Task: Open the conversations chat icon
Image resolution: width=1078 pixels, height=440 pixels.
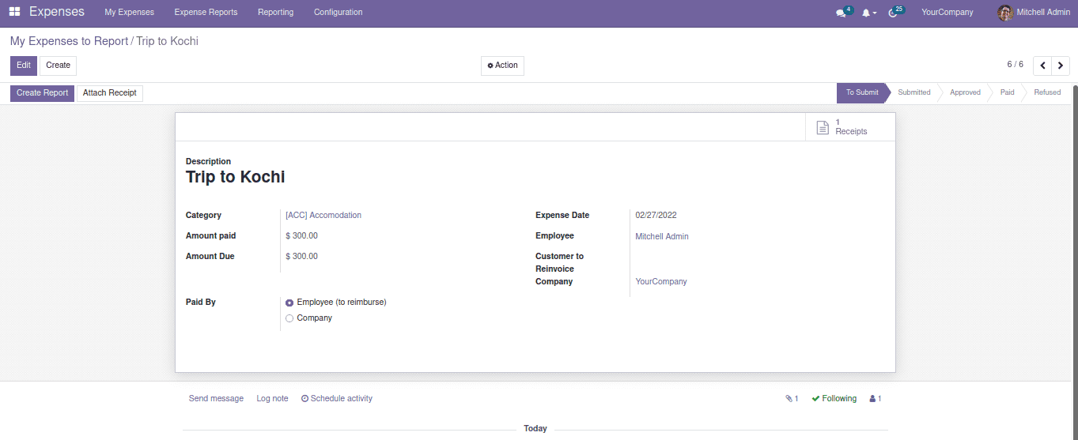Action: click(841, 13)
